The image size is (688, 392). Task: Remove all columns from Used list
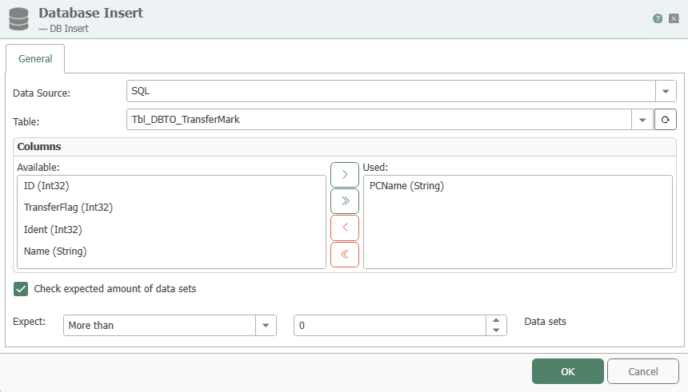(345, 255)
